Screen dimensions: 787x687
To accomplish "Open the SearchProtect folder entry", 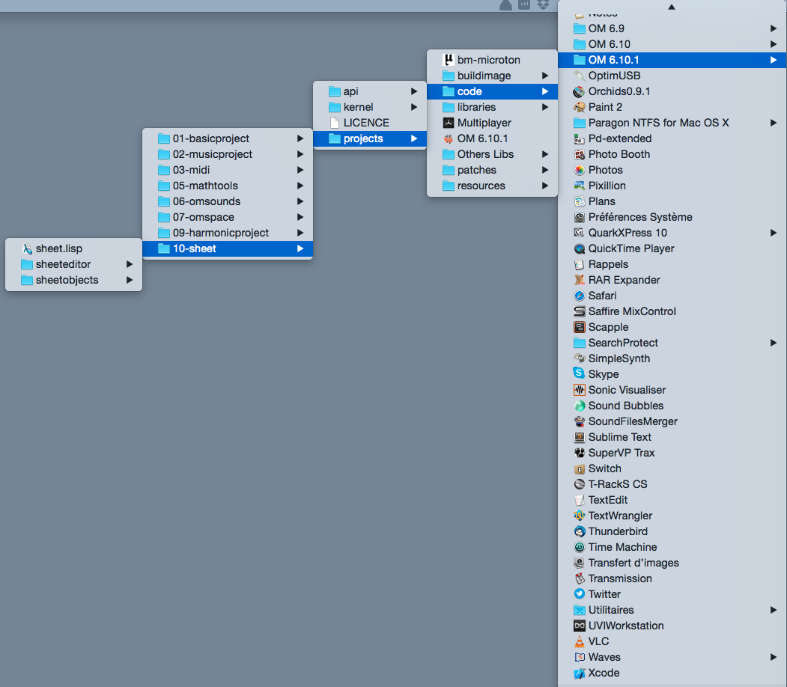I will point(672,343).
